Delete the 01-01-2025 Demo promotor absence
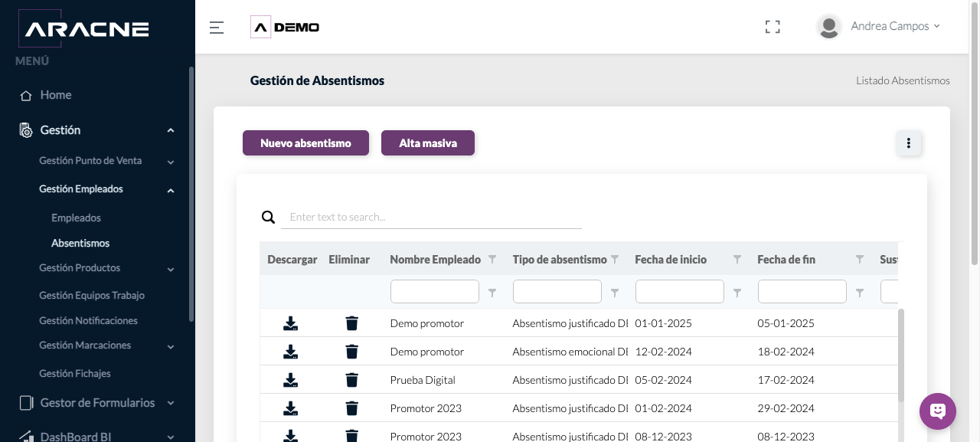The height and width of the screenshot is (442, 980). click(351, 323)
